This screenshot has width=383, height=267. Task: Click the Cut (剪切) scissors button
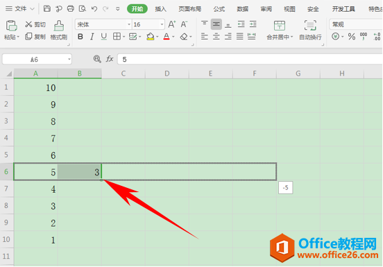click(35, 24)
